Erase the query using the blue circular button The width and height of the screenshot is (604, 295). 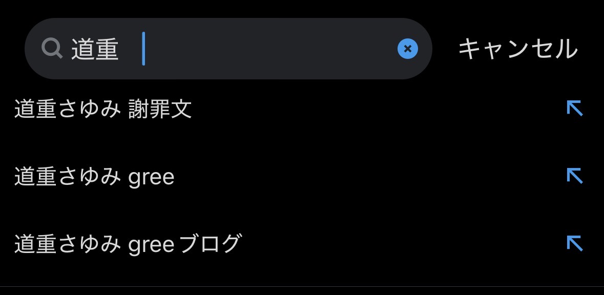tap(408, 49)
